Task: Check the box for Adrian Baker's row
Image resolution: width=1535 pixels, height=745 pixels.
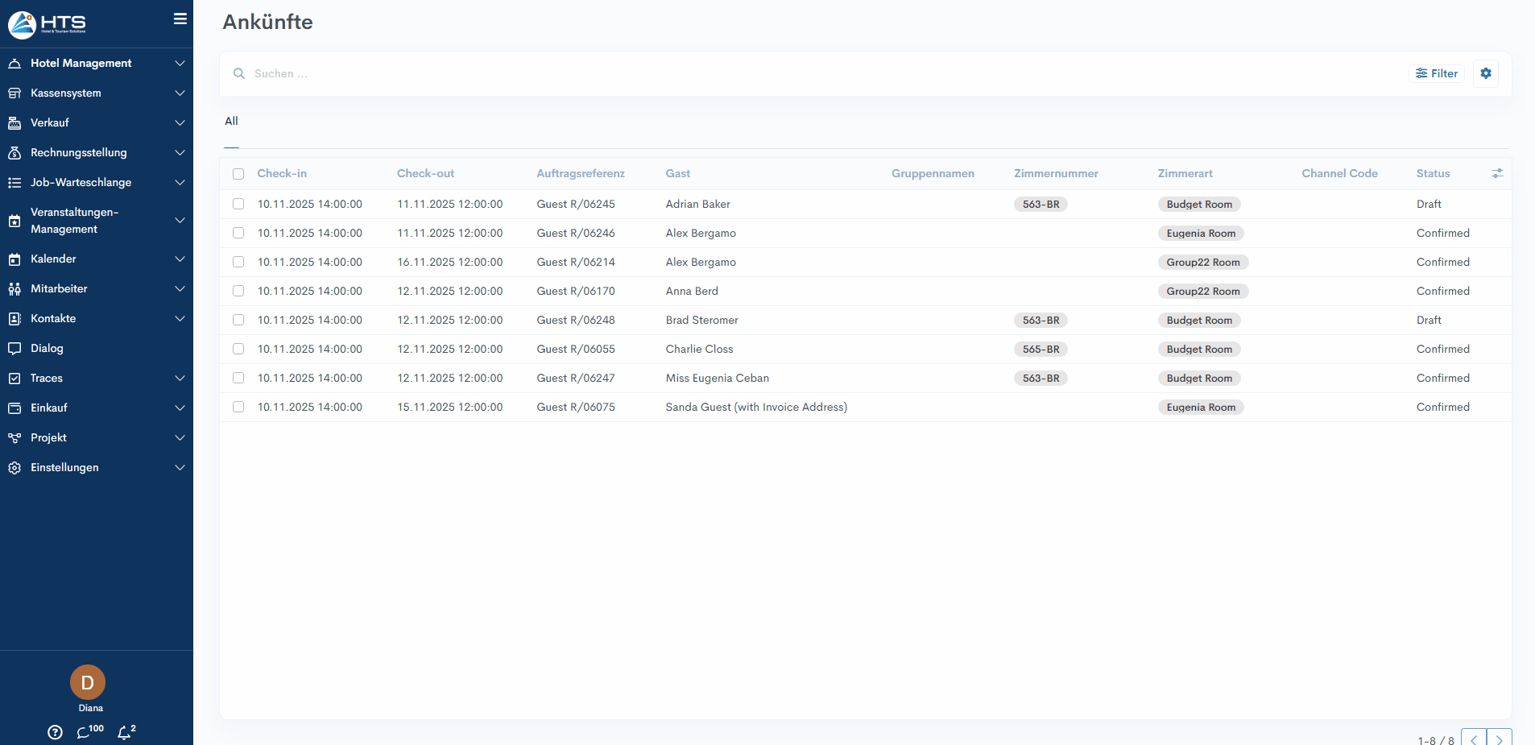Action: point(238,204)
